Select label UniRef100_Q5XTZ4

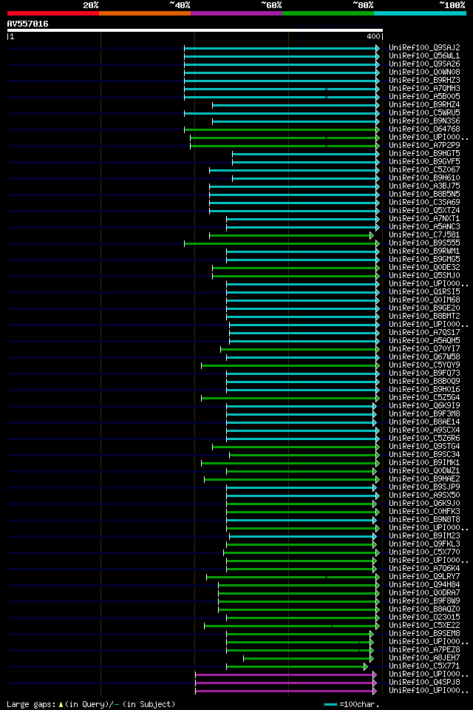[424, 211]
